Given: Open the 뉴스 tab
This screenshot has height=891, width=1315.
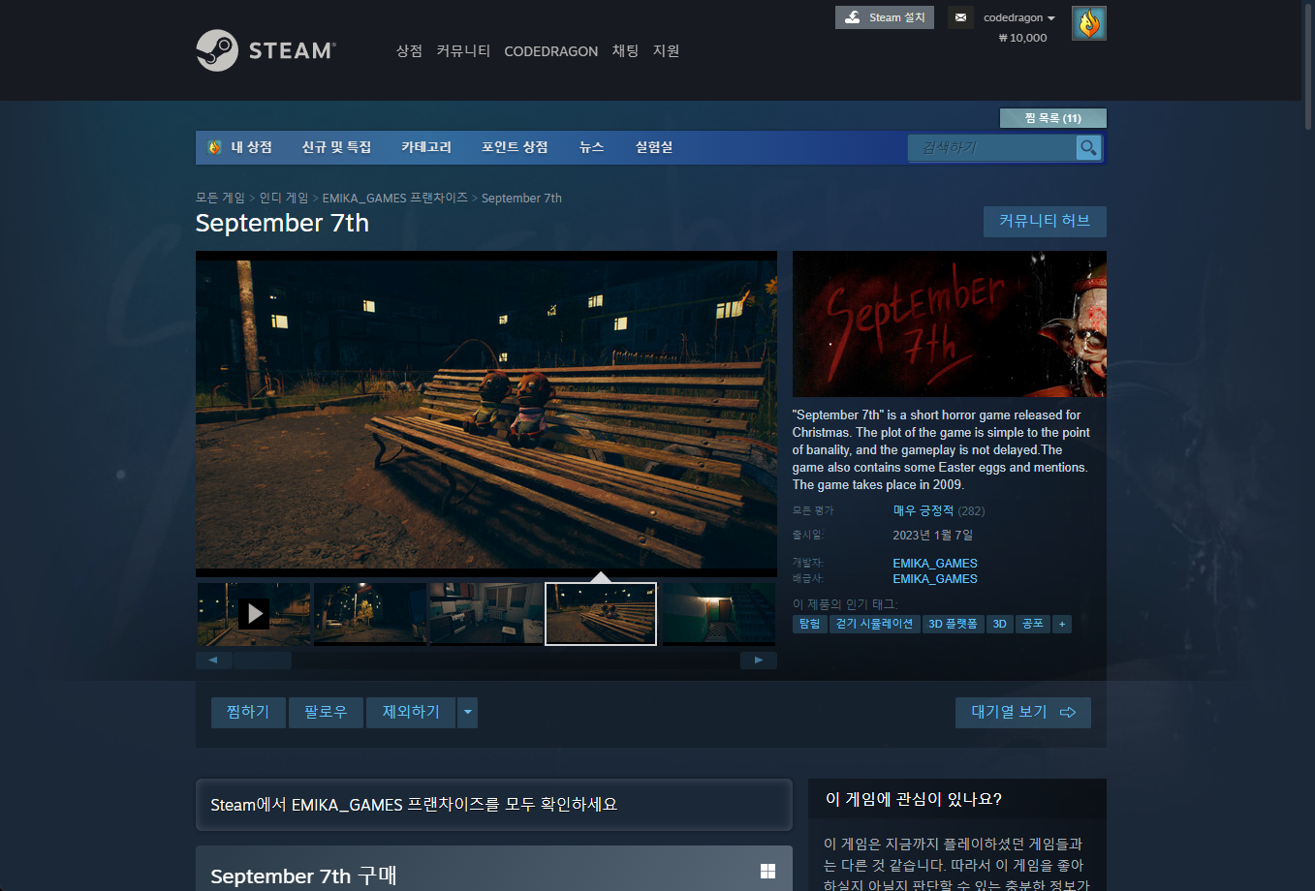Looking at the screenshot, I should tap(591, 147).
